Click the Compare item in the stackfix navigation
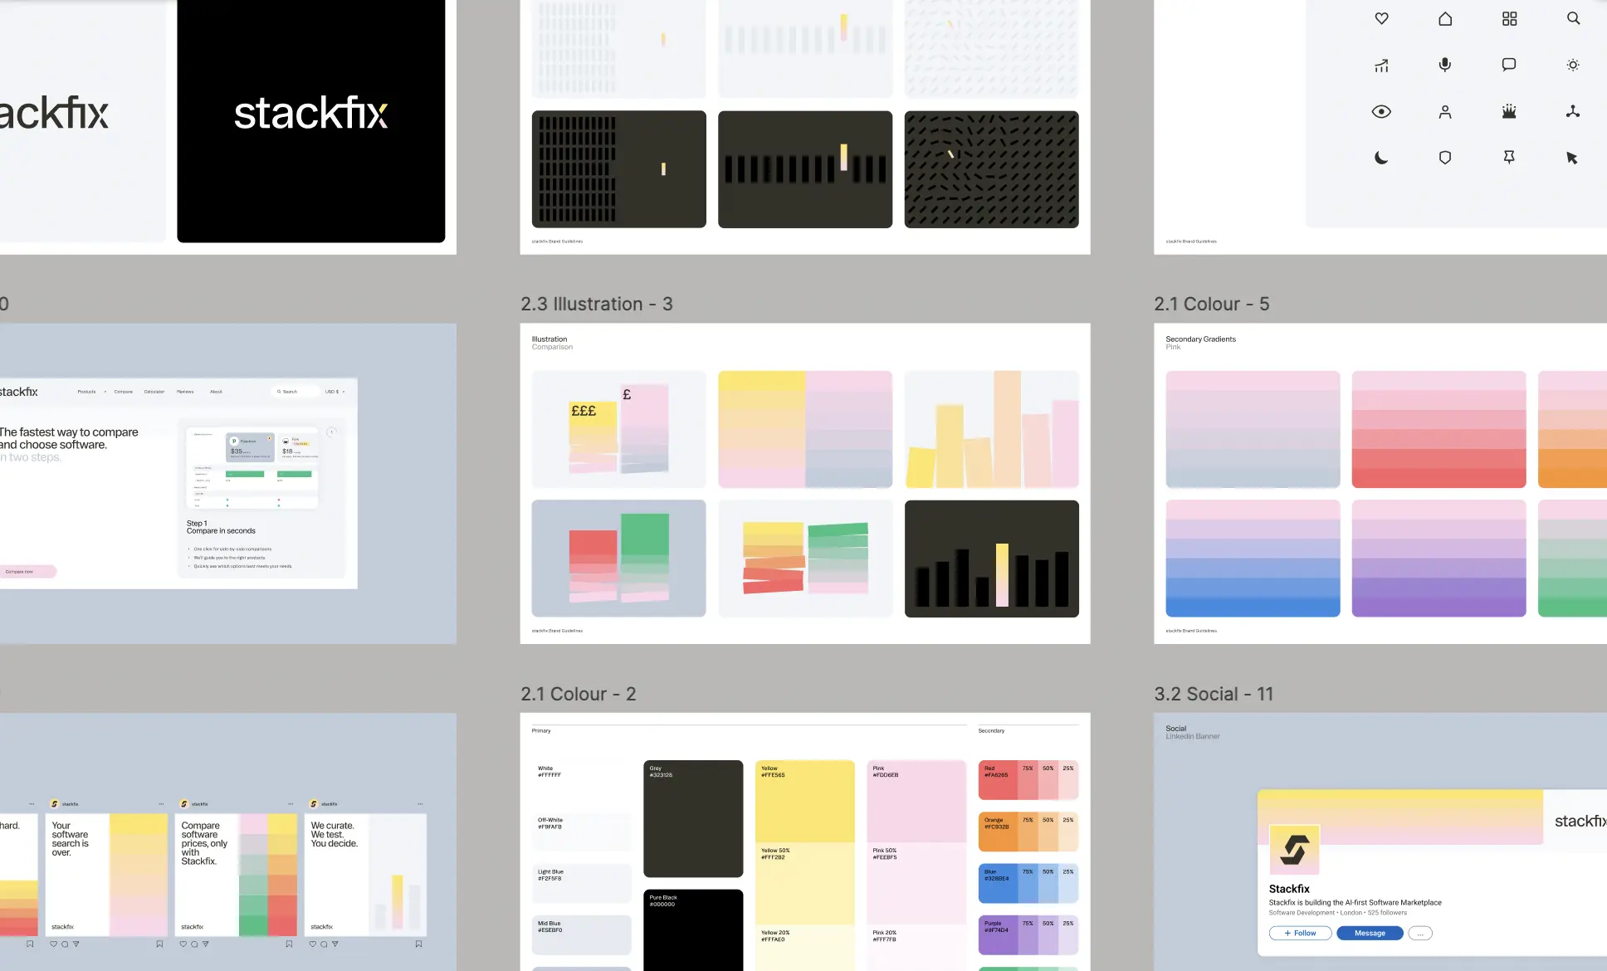1607x971 pixels. (x=123, y=392)
